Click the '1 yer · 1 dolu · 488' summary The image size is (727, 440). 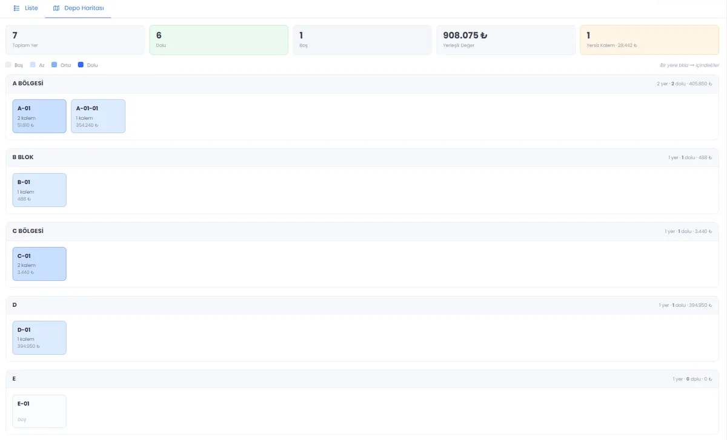pyautogui.click(x=690, y=157)
